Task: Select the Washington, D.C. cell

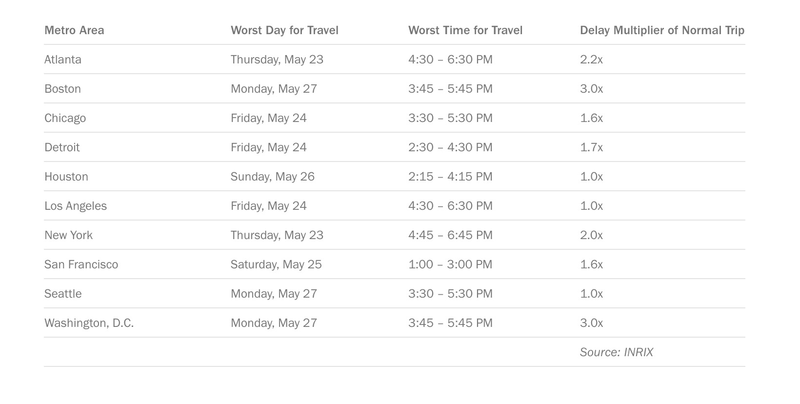Action: pos(89,323)
